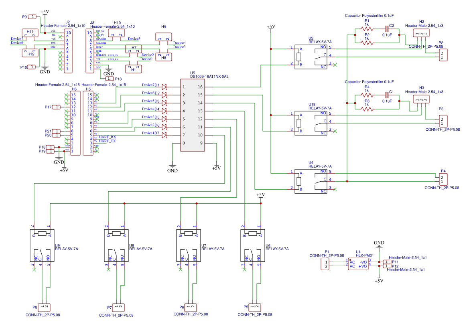
Task: Click resistor R3 zigzag symbol
Action: tap(367, 109)
